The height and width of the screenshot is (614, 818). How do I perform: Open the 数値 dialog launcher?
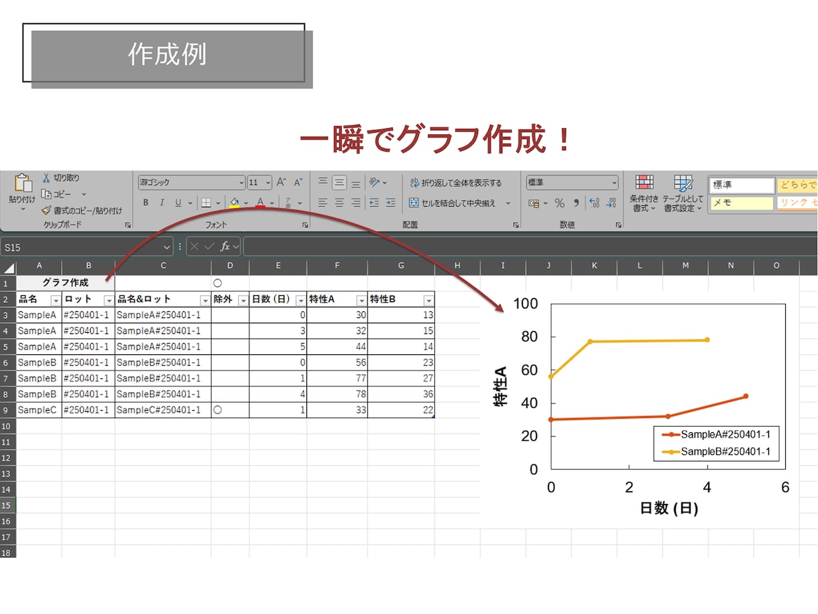618,225
